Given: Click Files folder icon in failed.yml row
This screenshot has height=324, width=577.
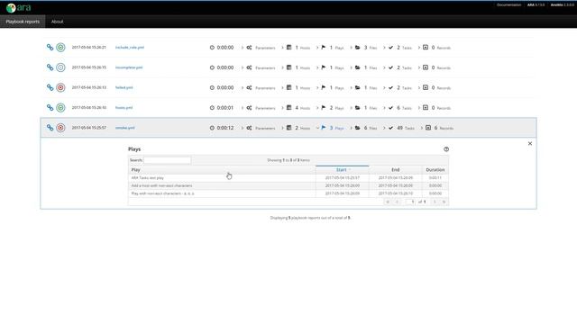Looking at the screenshot, I should tap(357, 88).
